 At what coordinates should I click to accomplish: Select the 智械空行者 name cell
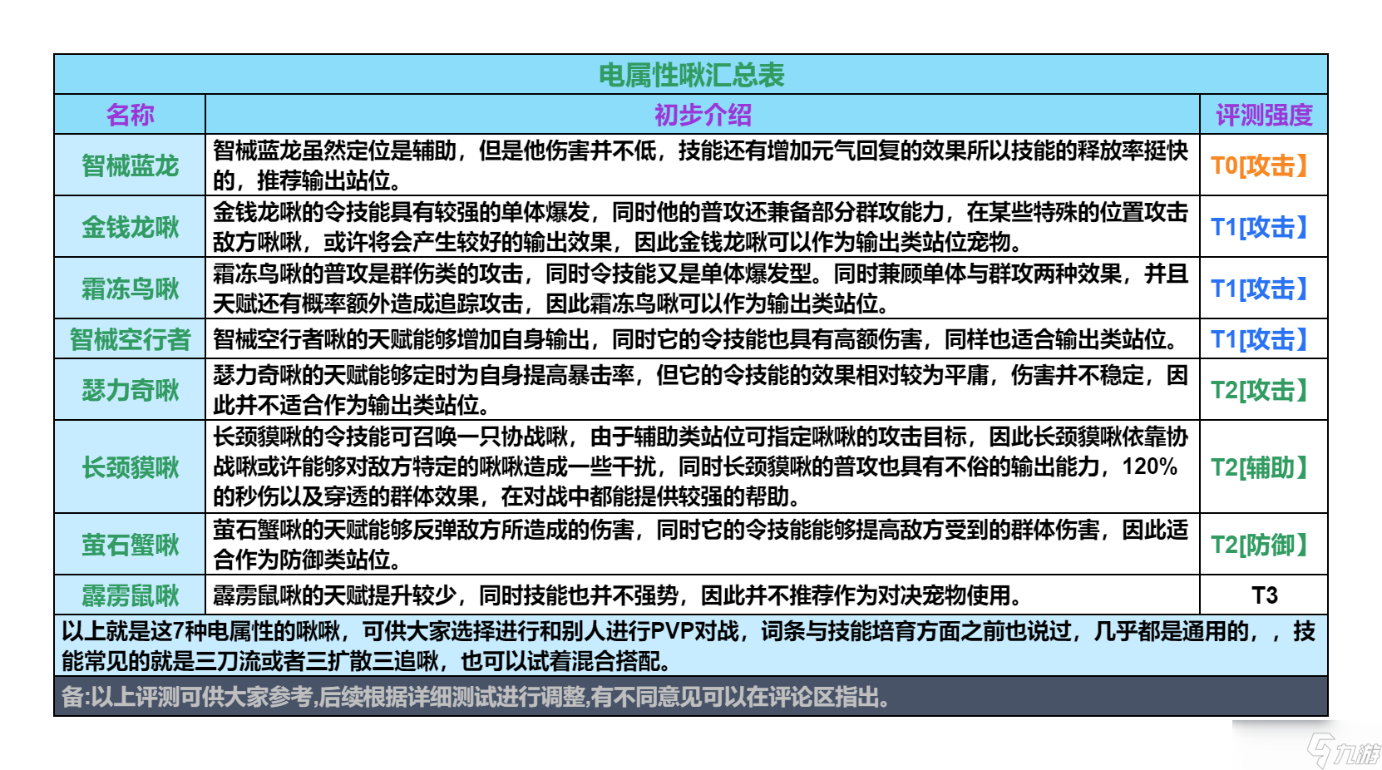(130, 339)
